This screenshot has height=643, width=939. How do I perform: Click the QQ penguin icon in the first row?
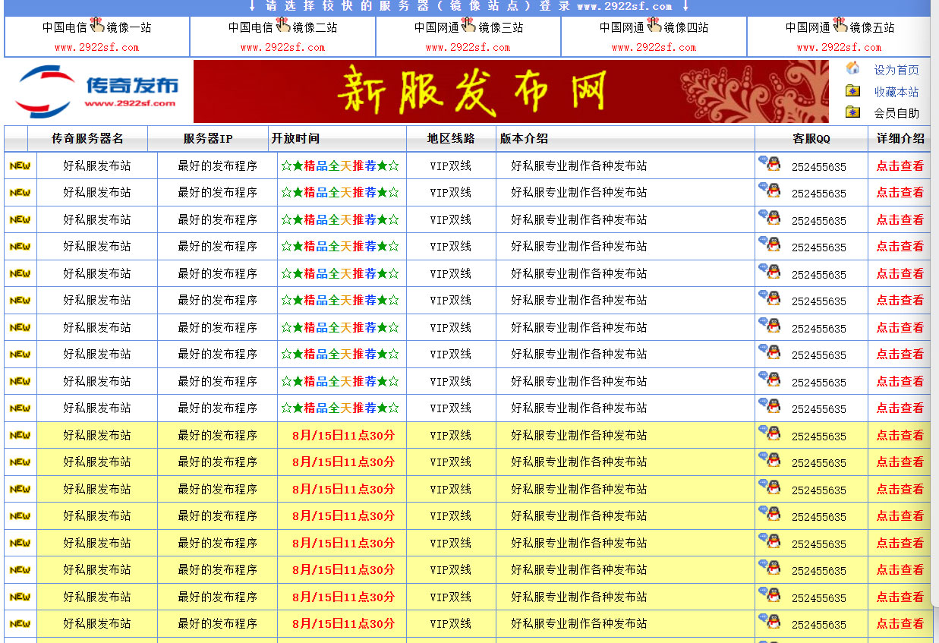[774, 164]
